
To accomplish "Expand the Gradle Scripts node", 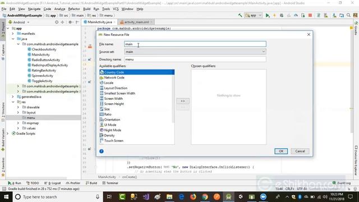I will [x=8, y=134].
